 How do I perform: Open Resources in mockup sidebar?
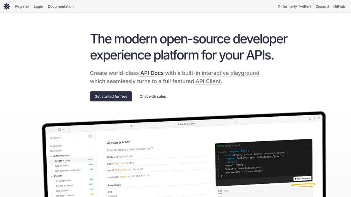tap(56, 146)
